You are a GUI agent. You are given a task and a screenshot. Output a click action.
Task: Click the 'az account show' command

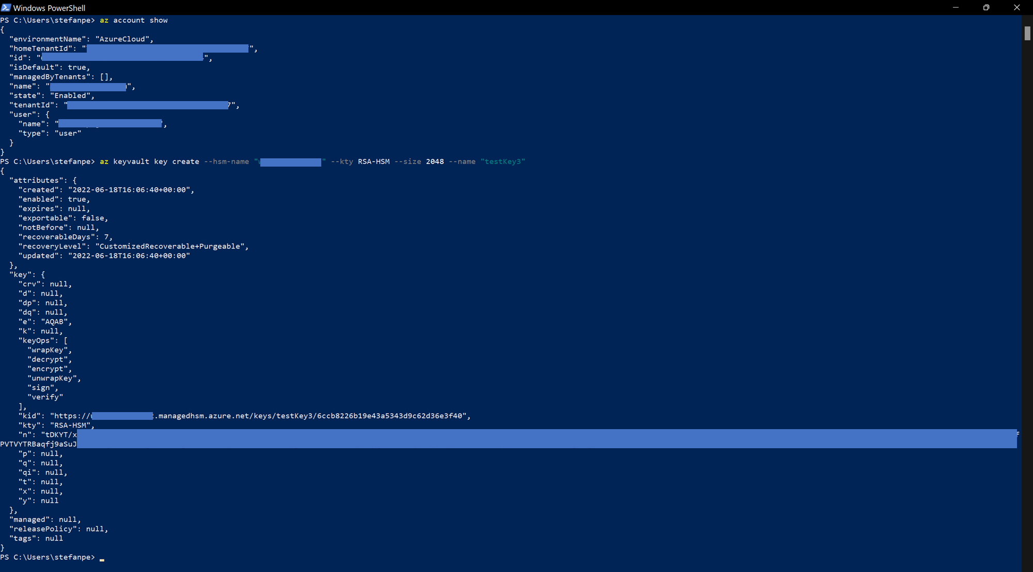tap(133, 20)
